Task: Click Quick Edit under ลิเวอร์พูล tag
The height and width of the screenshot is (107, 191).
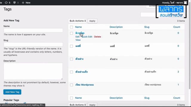Action: [x=87, y=37]
